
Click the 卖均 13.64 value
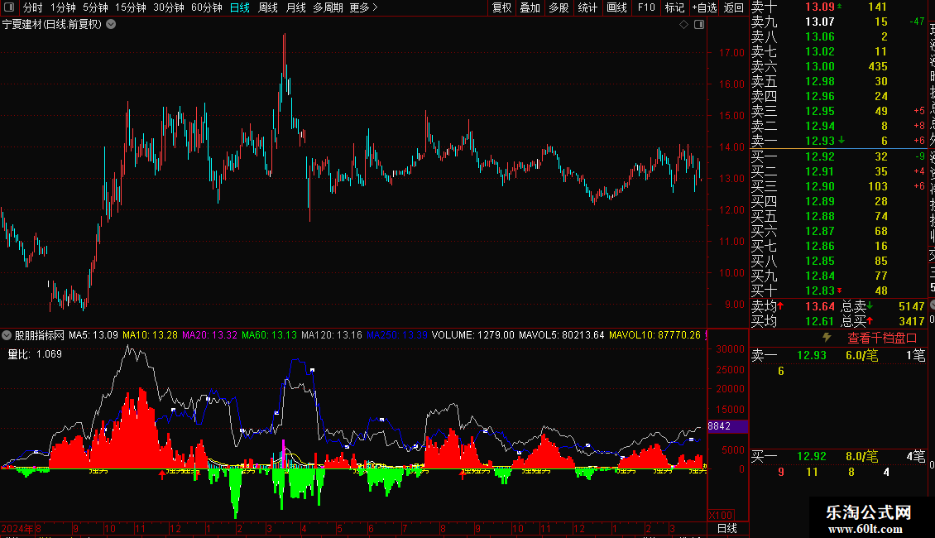(x=820, y=306)
